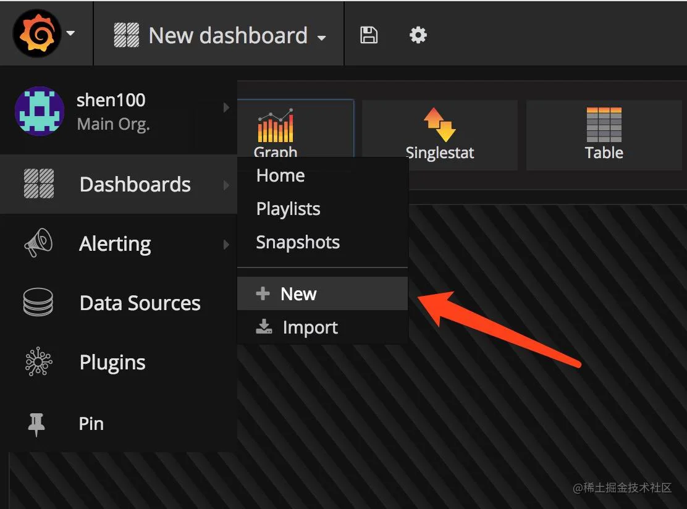
Task: Open the Alerting sidebar menu
Action: point(118,244)
